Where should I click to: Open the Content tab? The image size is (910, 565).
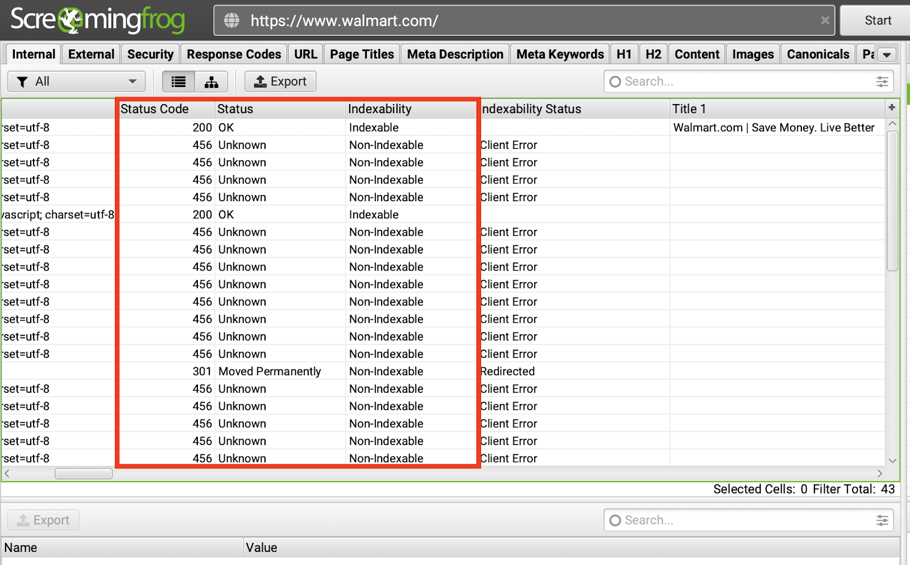(x=697, y=55)
